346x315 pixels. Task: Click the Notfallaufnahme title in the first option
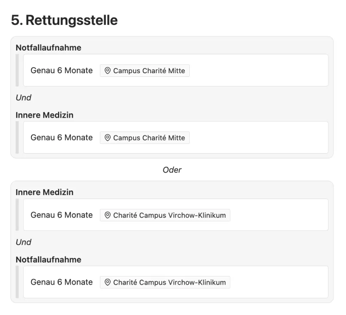click(49, 48)
